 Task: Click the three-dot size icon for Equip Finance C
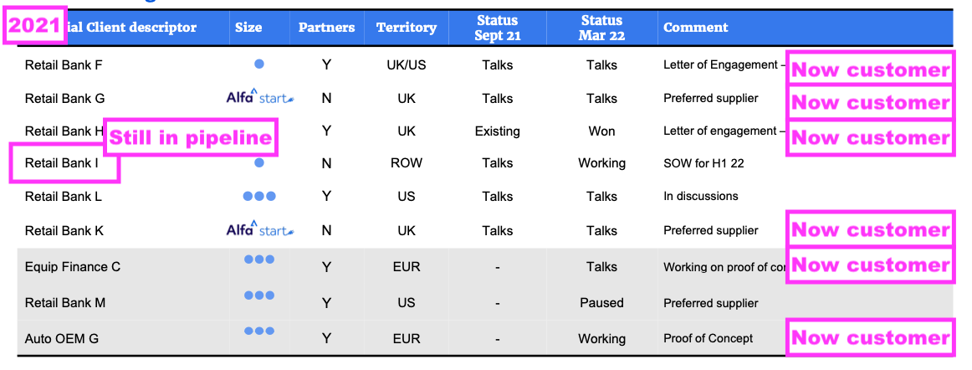click(x=259, y=260)
